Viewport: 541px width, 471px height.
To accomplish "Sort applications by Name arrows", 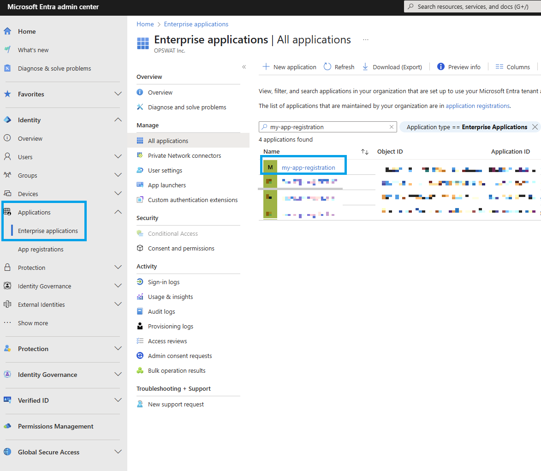I will point(365,151).
